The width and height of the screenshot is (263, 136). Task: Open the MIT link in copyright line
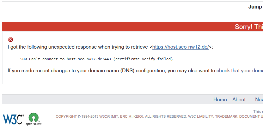click(x=115, y=116)
